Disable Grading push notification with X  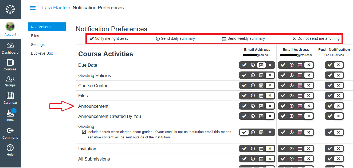pyautogui.click(x=338, y=132)
